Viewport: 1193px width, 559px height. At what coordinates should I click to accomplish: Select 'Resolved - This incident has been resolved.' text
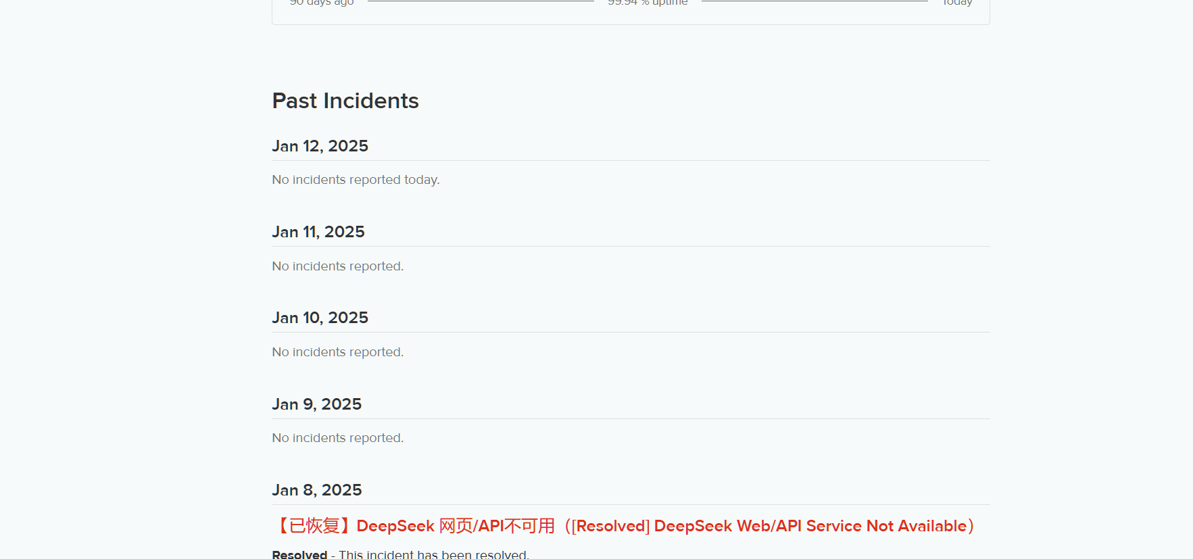coord(401,554)
